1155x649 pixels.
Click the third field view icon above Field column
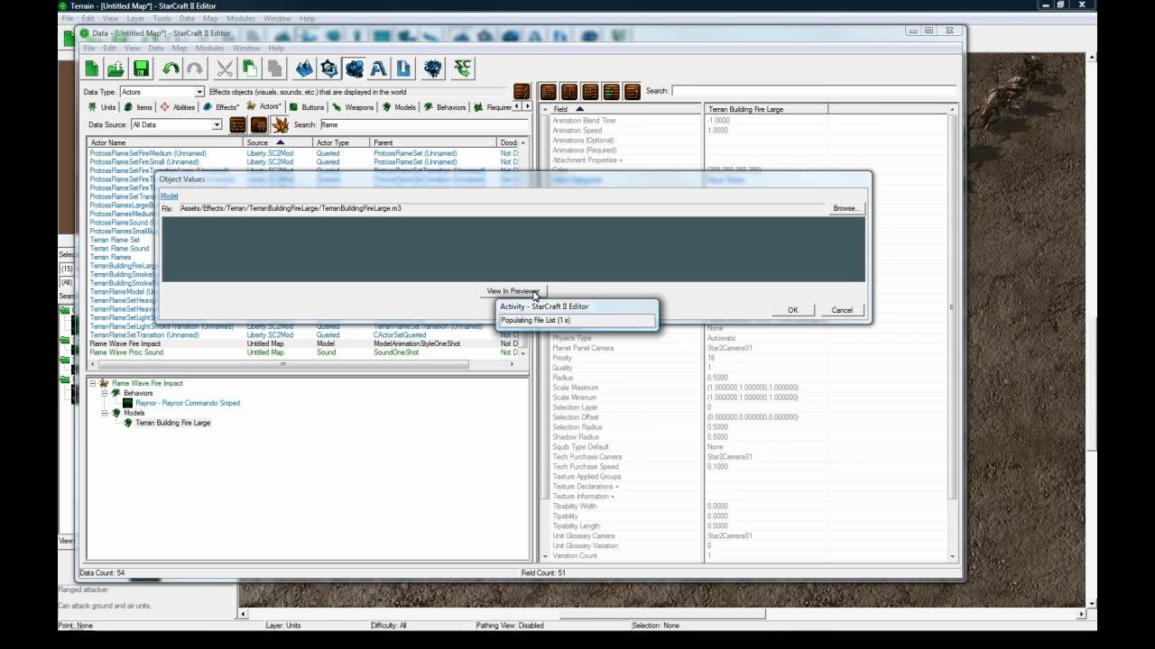tap(590, 91)
